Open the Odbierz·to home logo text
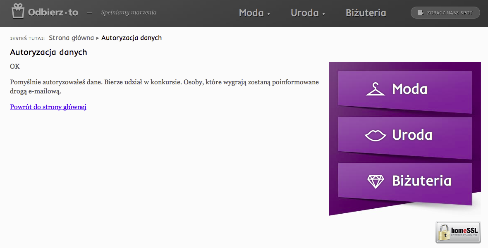This screenshot has width=488, height=248. pos(53,12)
